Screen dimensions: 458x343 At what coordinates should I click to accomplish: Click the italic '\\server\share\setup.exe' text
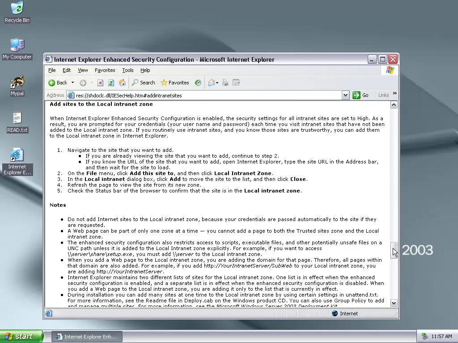(100, 254)
